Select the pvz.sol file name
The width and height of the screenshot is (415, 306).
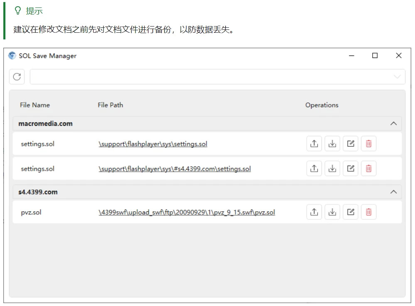(31, 212)
